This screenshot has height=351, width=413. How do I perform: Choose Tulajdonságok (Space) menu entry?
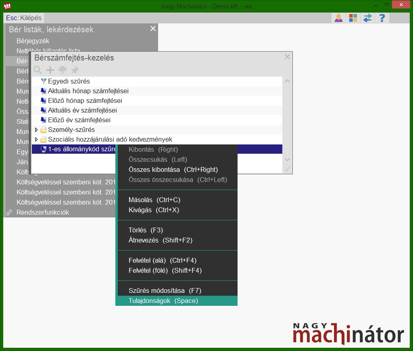(177, 301)
